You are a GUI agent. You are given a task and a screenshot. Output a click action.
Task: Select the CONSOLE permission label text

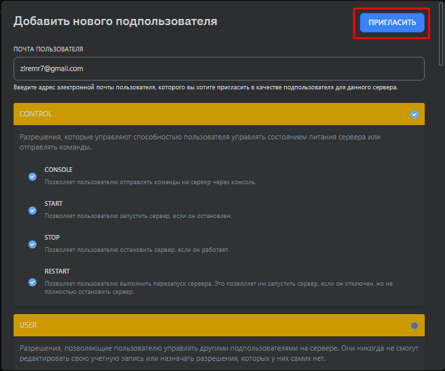58,170
